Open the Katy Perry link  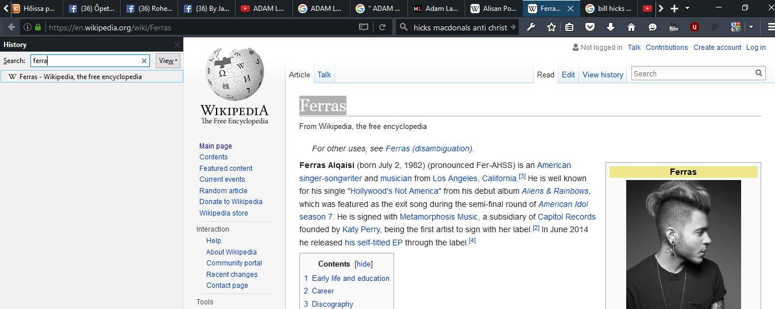361,229
